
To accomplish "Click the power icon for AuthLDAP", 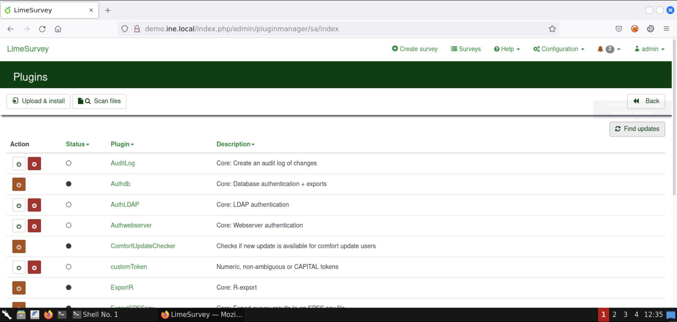I will [x=19, y=205].
